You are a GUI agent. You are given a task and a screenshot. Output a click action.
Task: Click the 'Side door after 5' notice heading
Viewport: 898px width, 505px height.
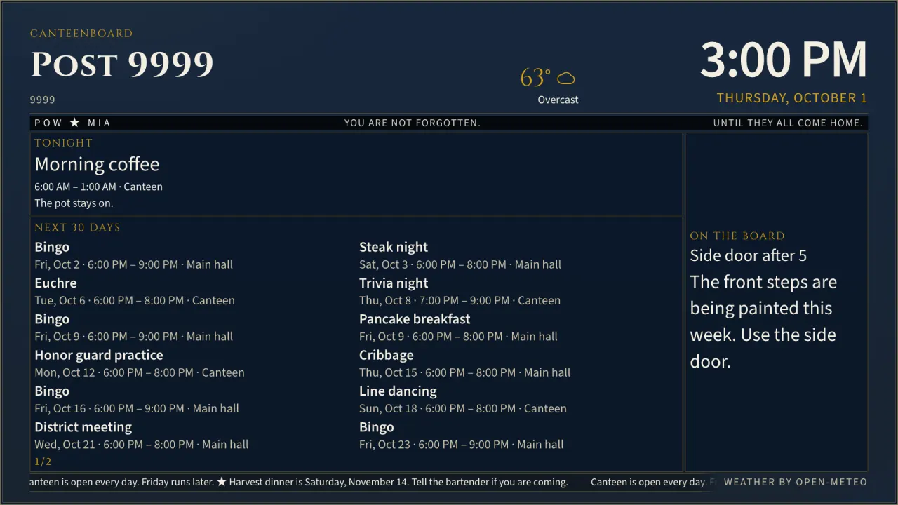point(748,255)
